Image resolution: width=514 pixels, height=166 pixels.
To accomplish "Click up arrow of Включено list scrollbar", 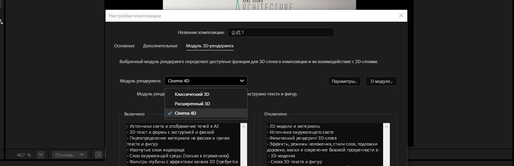I will [x=244, y=127].
